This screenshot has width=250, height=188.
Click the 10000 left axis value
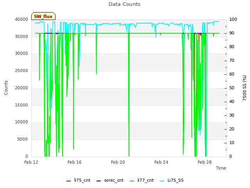point(21,122)
